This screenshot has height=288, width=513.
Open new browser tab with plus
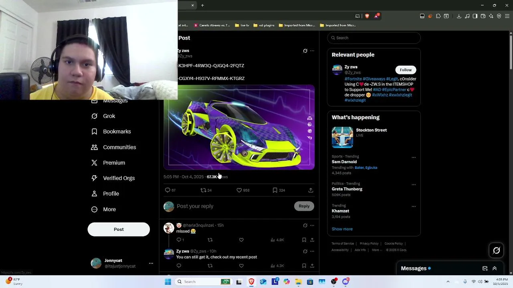tap(202, 5)
